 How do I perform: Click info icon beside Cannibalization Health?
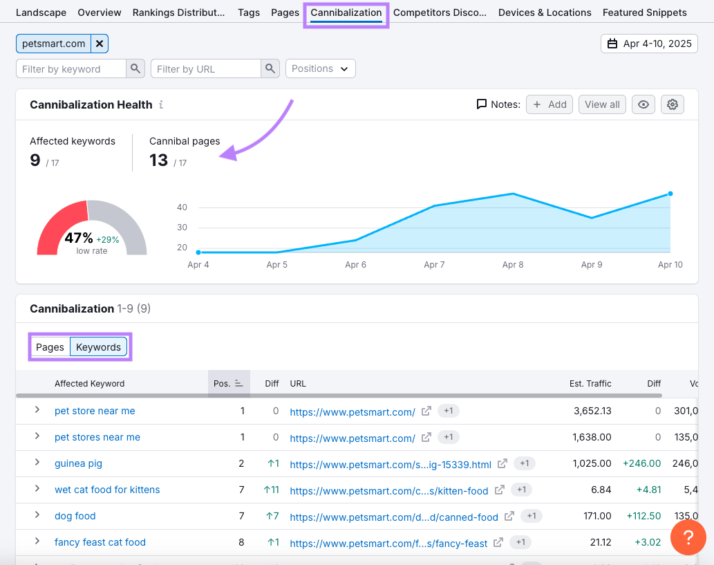[161, 105]
